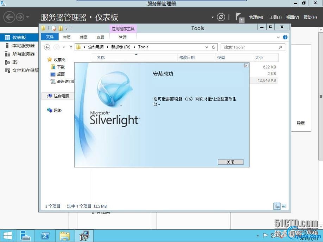Select 这台电脑 in navigation pane
Screen dimensions: 323x242
coord(58,96)
